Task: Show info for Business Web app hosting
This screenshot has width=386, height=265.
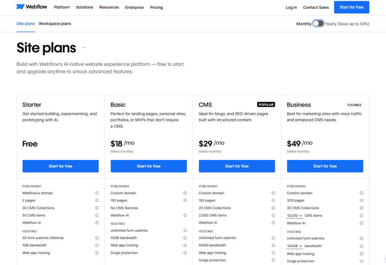Action: pyautogui.click(x=361, y=254)
